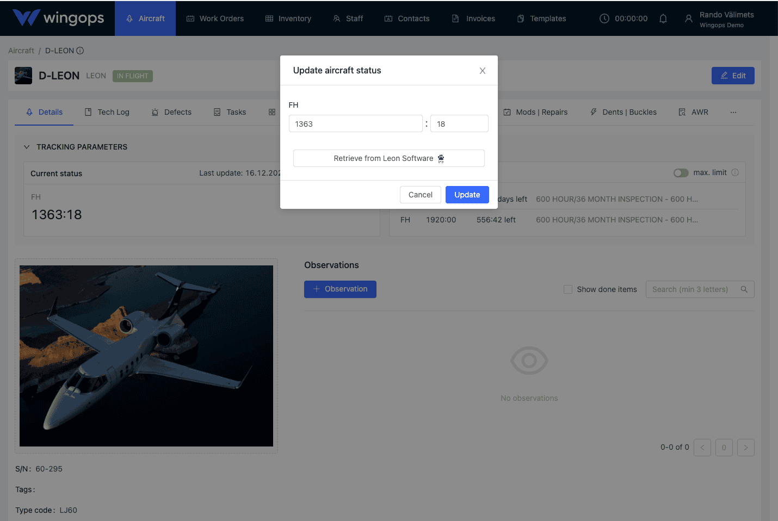778x521 pixels.
Task: Open the Rando Välimets profile avatar
Action: point(688,18)
